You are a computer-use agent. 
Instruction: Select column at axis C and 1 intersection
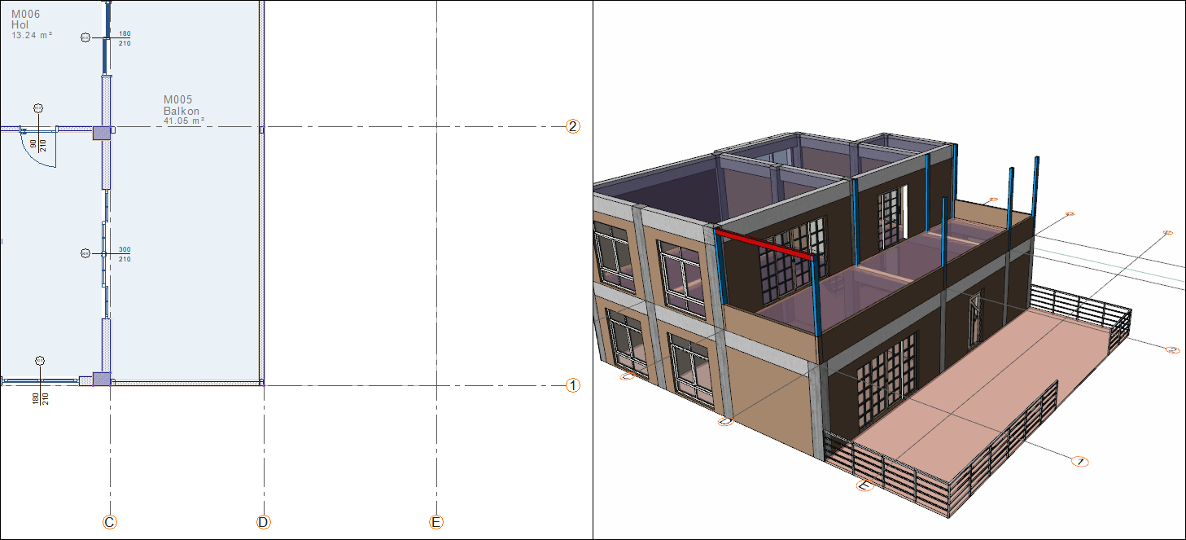(x=101, y=379)
